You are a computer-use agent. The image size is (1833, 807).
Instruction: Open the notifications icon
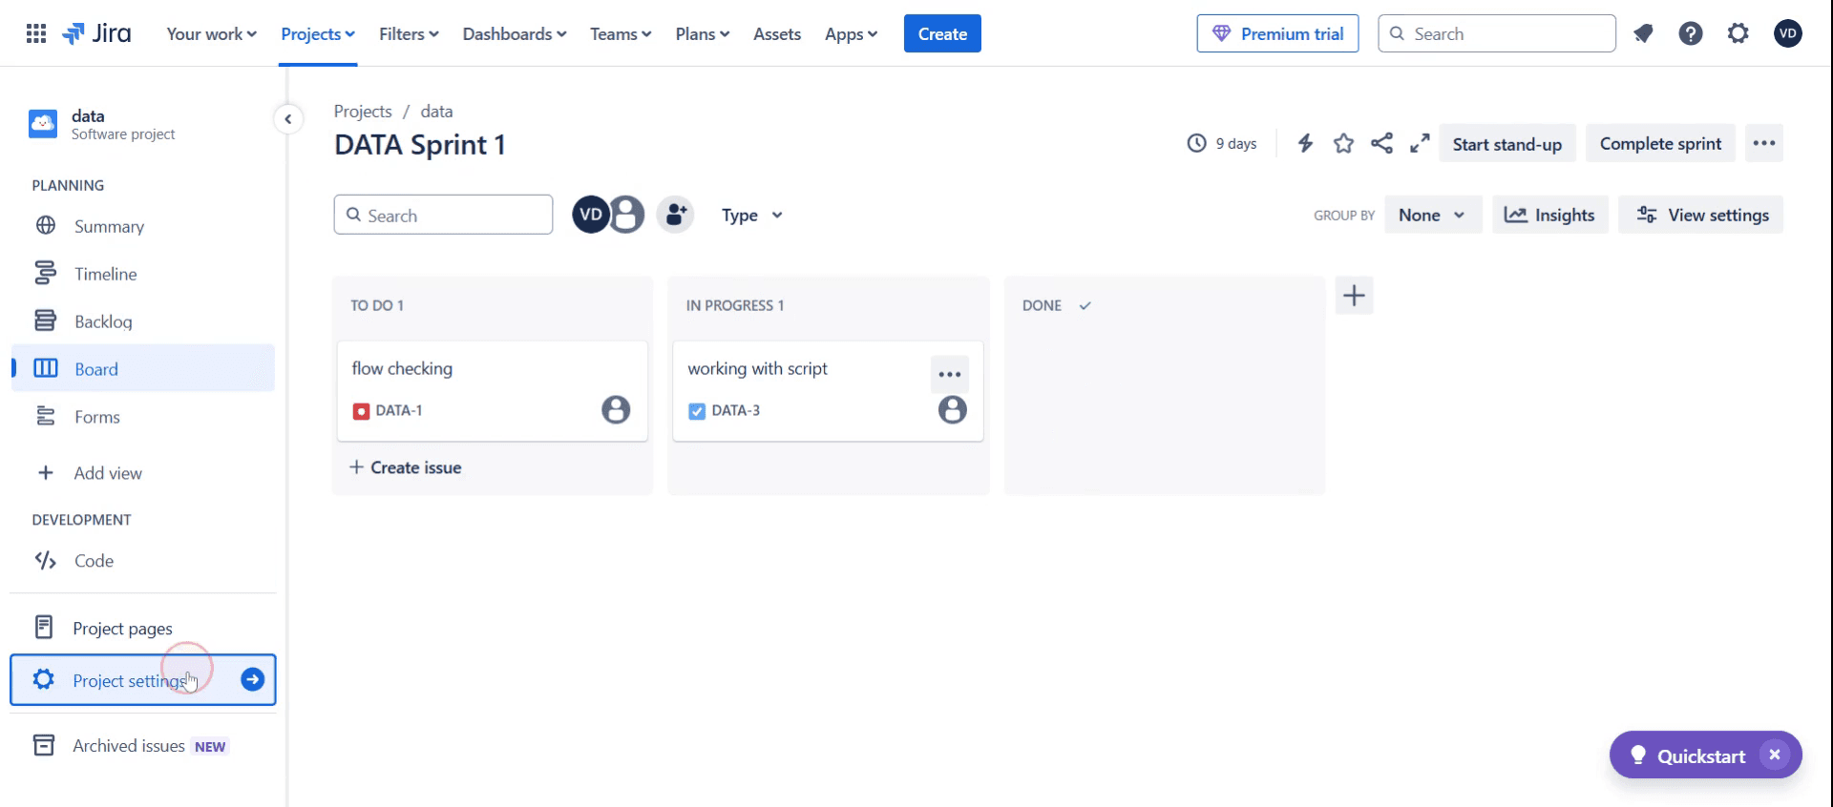1643,33
